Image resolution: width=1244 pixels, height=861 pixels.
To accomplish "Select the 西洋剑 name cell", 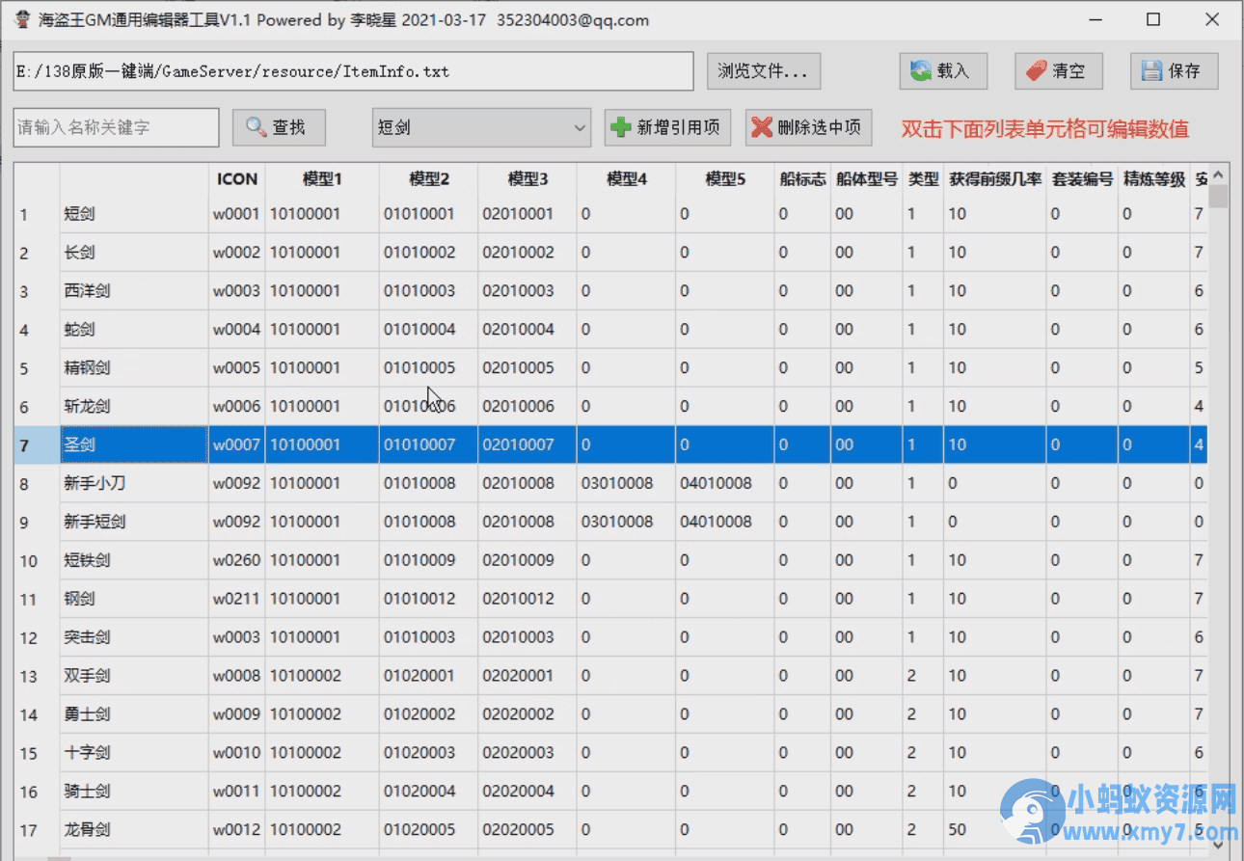I will [x=134, y=291].
